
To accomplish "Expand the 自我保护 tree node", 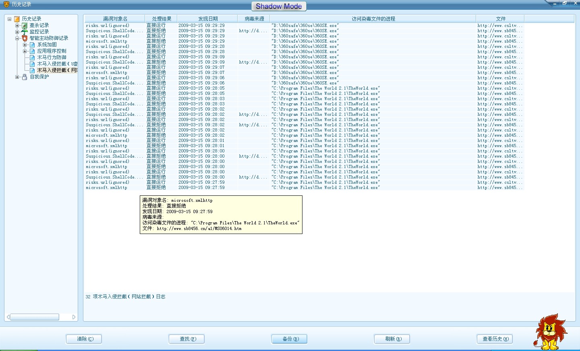I will point(17,77).
